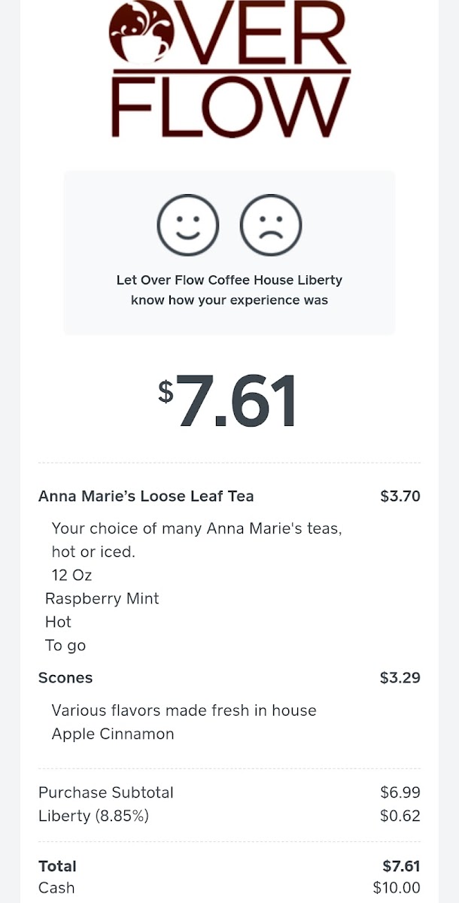The image size is (459, 903).
Task: Click the $10.00 cash amount
Action: point(397,888)
